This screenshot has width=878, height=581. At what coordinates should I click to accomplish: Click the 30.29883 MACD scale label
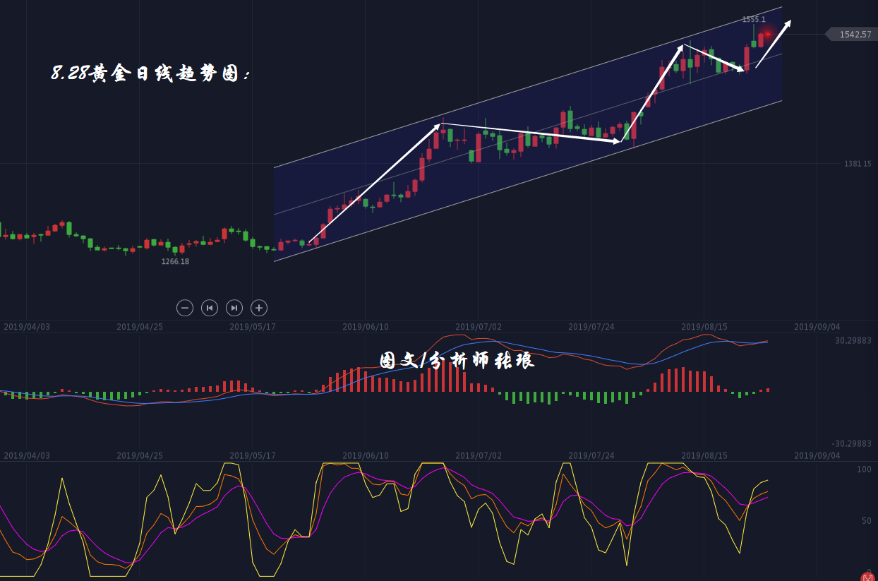pos(853,340)
